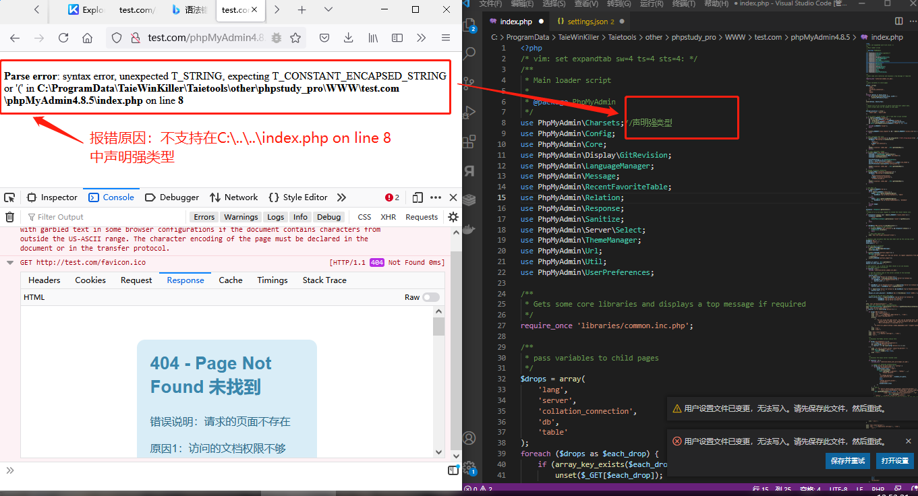Click 打开设置 button in notification
The image size is (918, 496).
(894, 461)
